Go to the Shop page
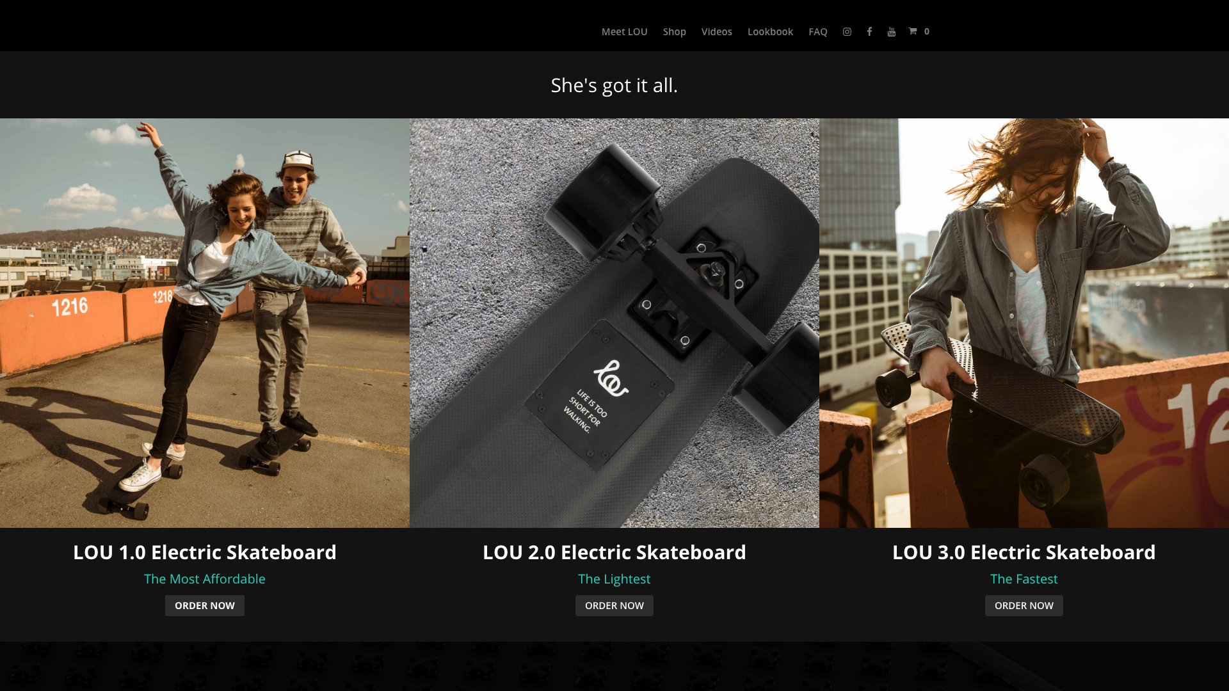 (x=674, y=31)
